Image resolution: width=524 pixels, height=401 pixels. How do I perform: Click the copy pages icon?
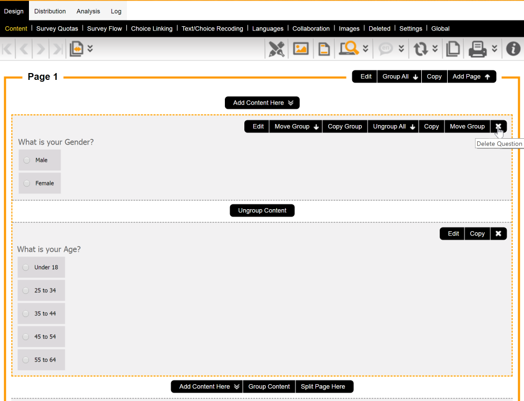pyautogui.click(x=452, y=48)
